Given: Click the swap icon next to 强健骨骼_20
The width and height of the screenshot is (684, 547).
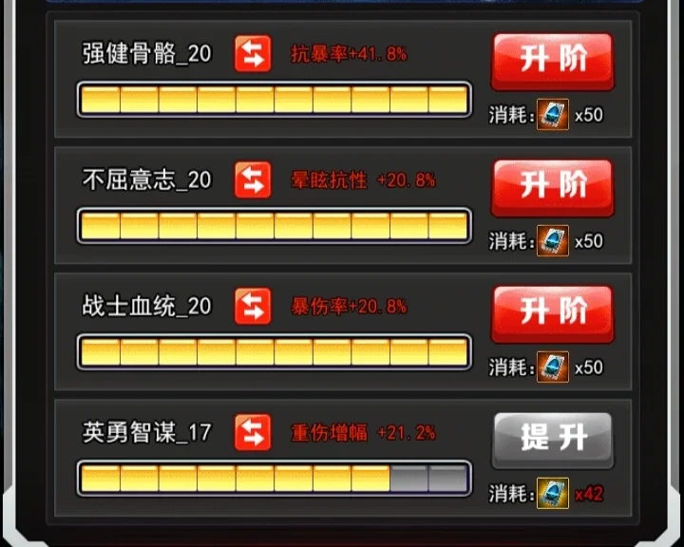Looking at the screenshot, I should 253,53.
